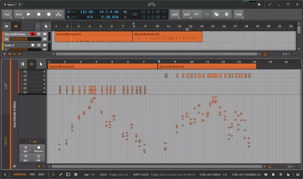
Task: Open arranger pointer tool dropdown
Action: pos(46,26)
